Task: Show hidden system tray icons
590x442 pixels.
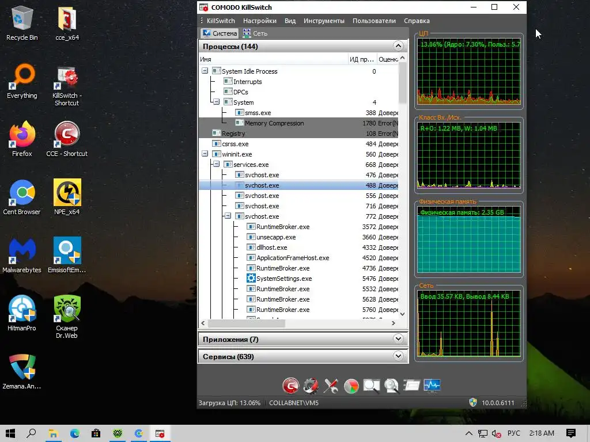Action: click(x=469, y=433)
